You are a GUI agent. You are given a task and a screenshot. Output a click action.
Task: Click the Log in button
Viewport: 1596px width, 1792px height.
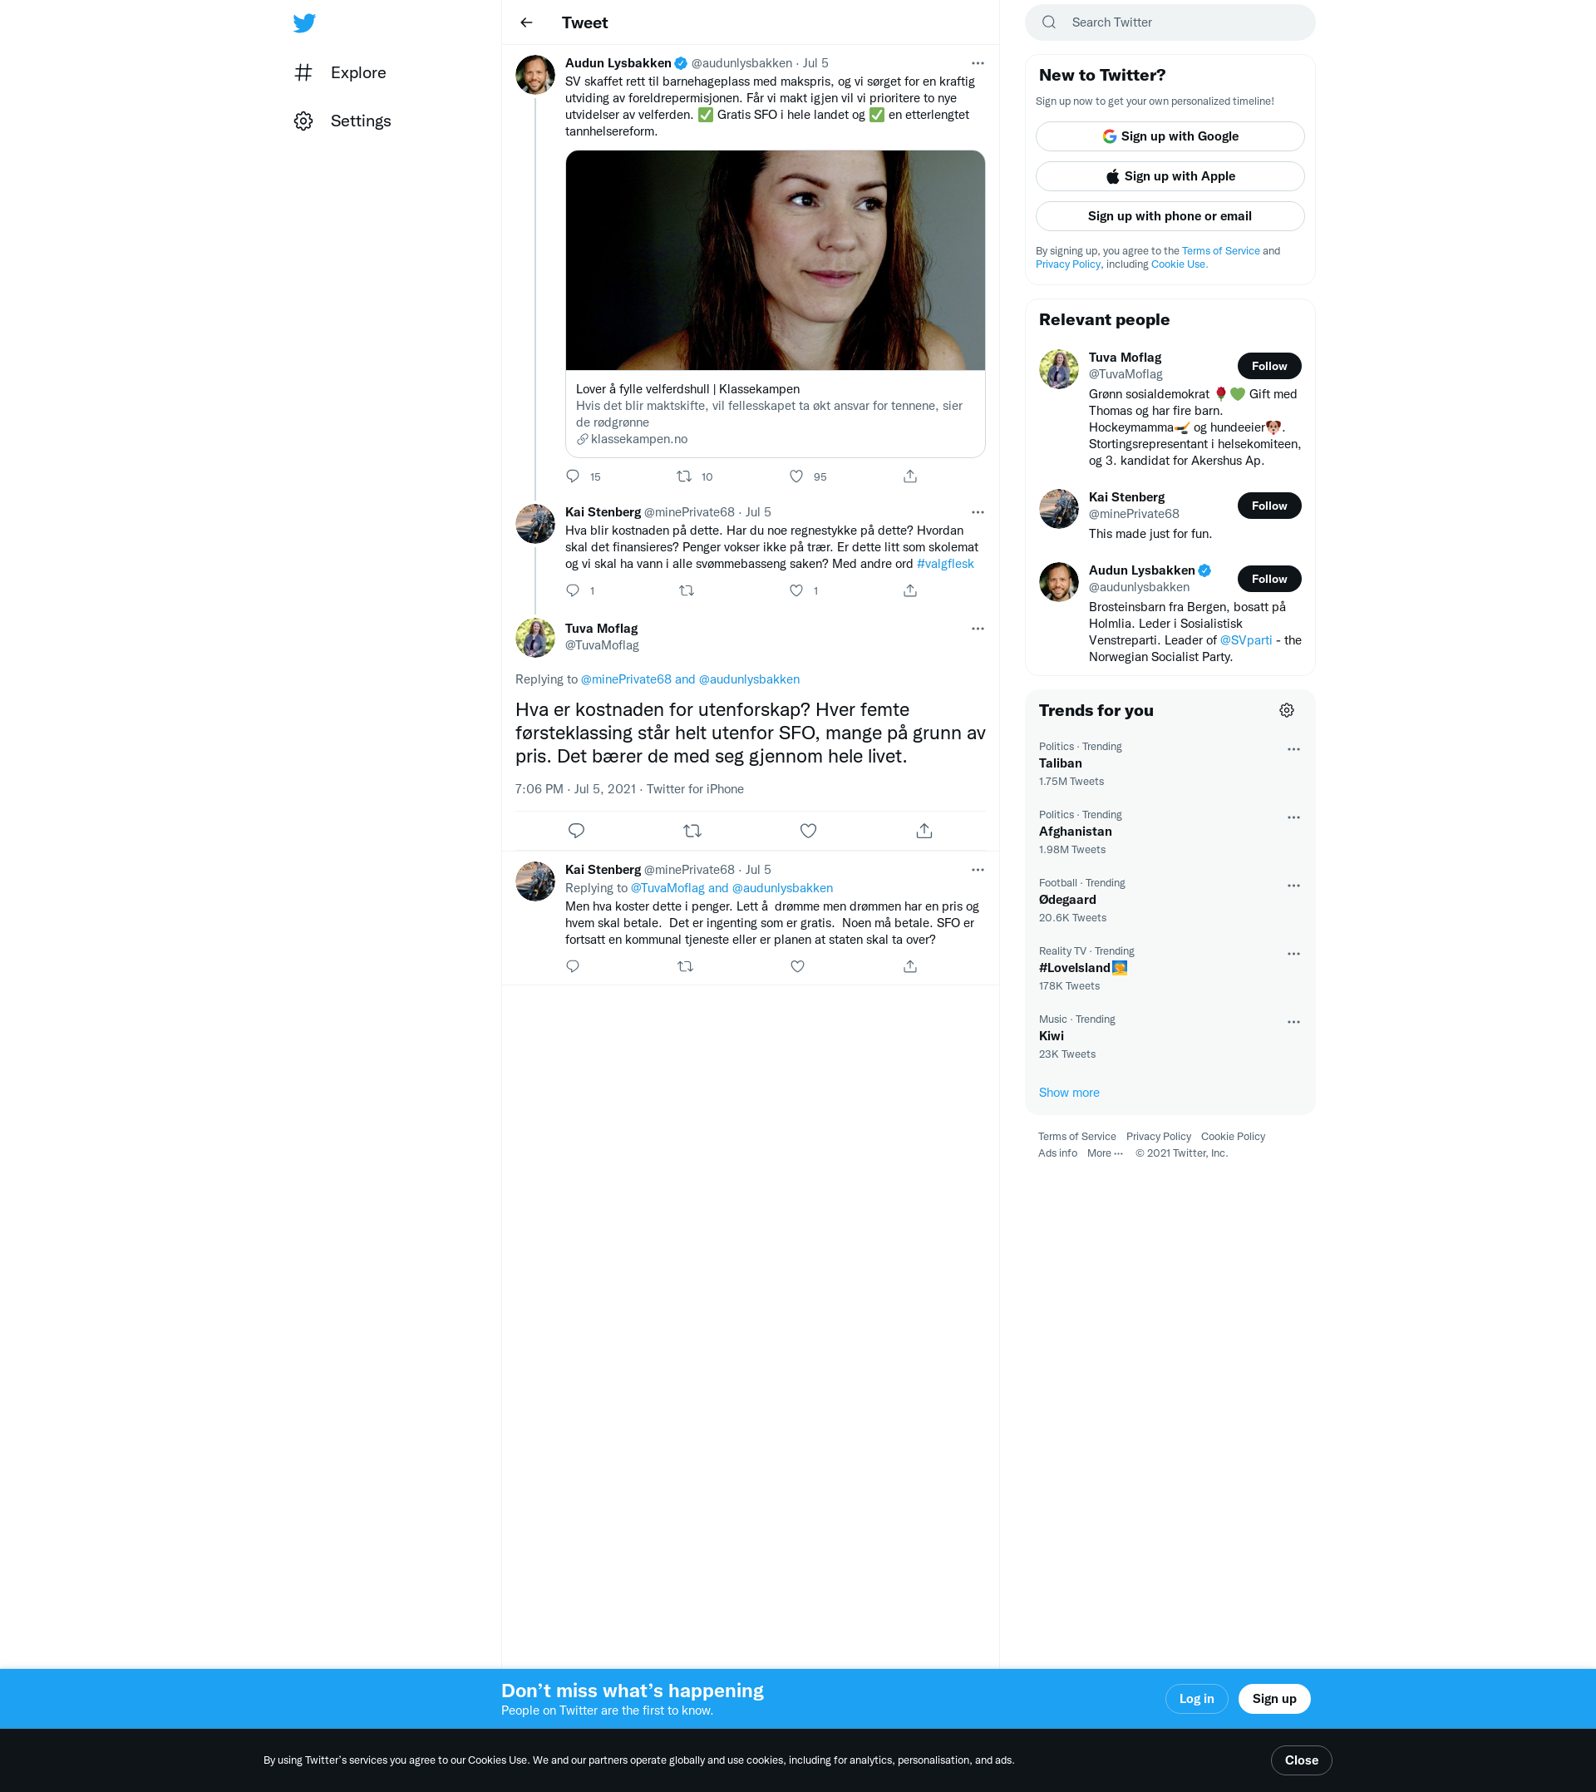coord(1196,1698)
